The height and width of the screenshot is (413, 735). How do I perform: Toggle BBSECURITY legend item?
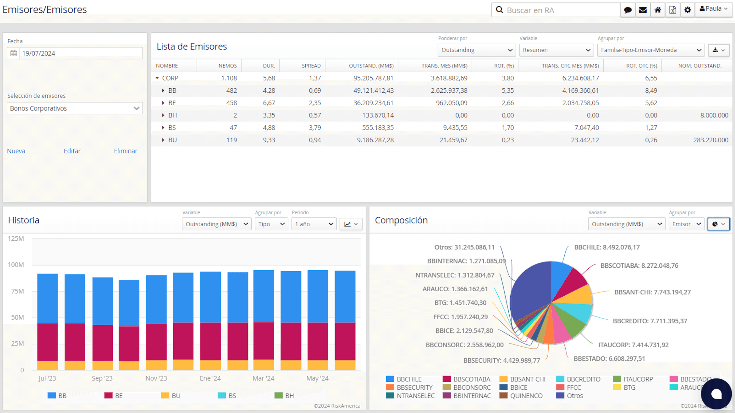click(409, 387)
